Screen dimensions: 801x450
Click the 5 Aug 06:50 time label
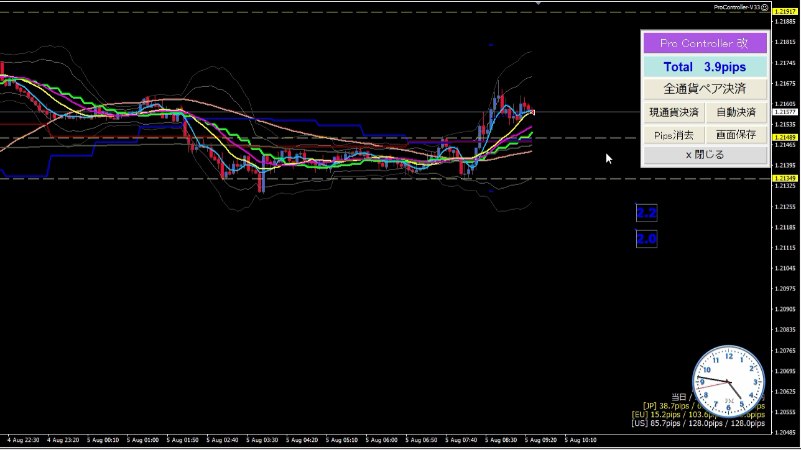tap(421, 440)
